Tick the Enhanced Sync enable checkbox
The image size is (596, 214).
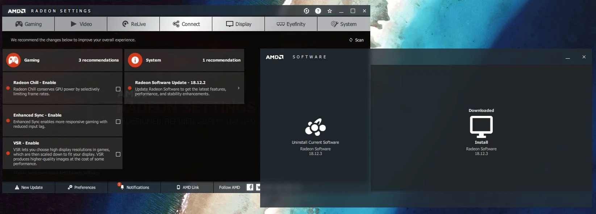pyautogui.click(x=118, y=122)
